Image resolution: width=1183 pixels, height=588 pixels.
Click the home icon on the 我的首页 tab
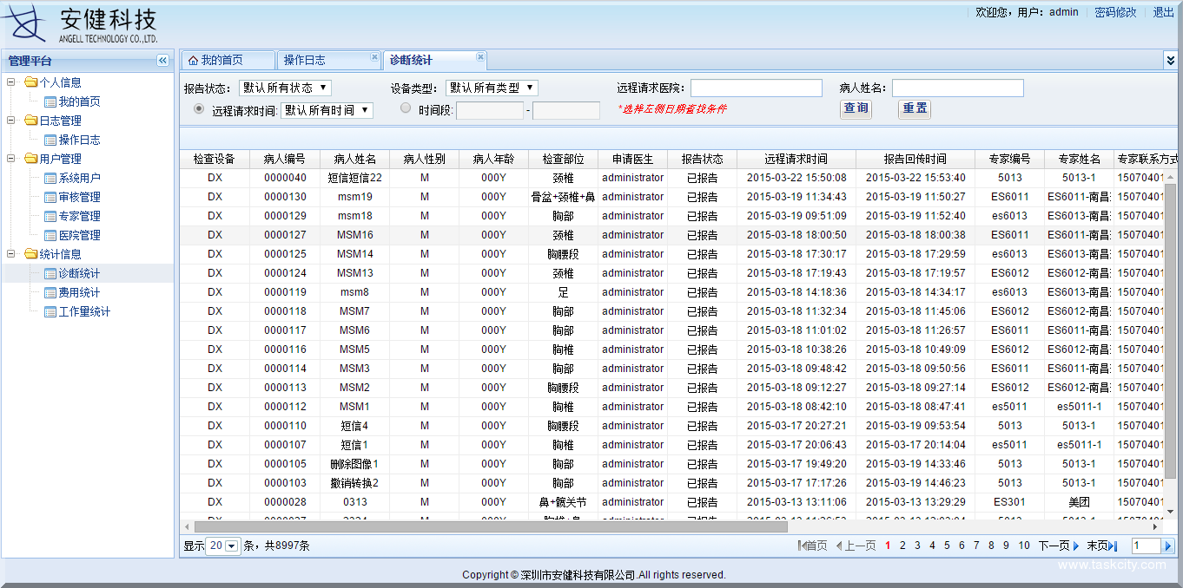click(x=193, y=60)
